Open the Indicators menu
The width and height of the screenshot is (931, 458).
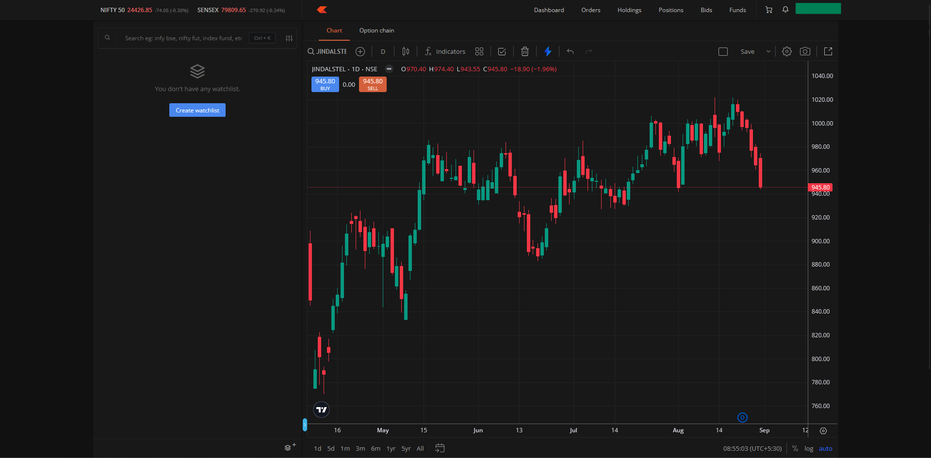[x=445, y=51]
